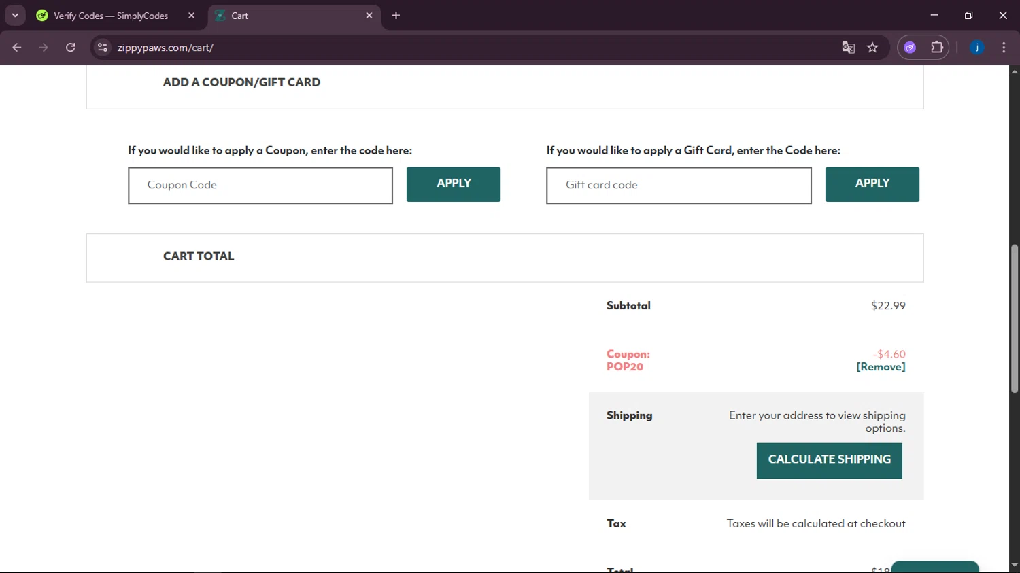Open a new browser tab
Screen dimensions: 1020x573
pos(396,15)
